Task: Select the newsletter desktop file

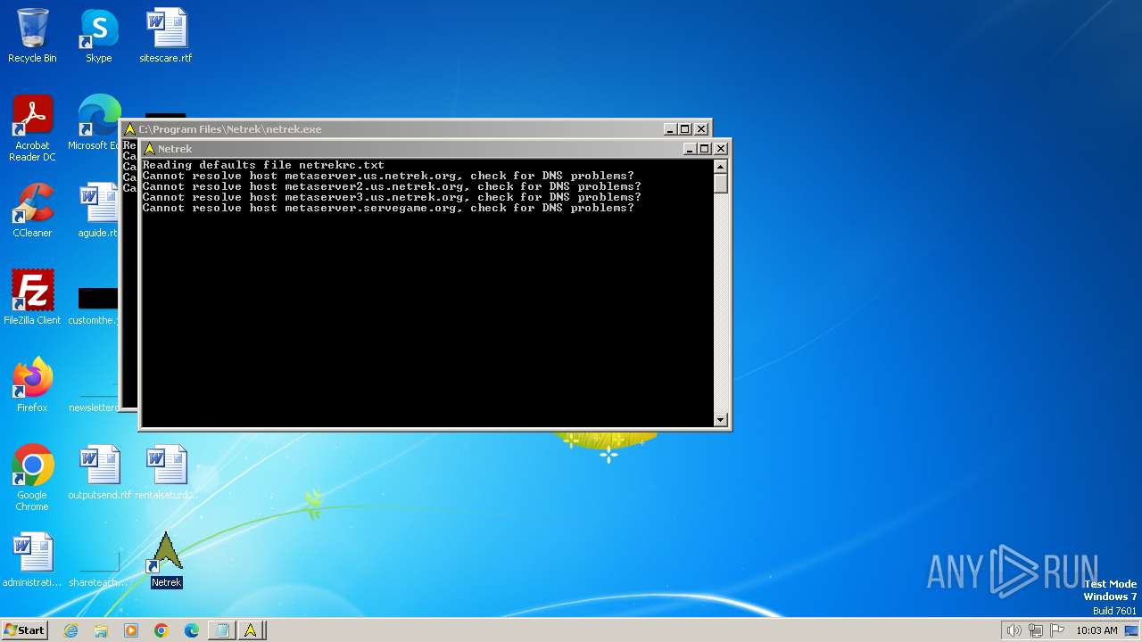Action: coord(94,403)
